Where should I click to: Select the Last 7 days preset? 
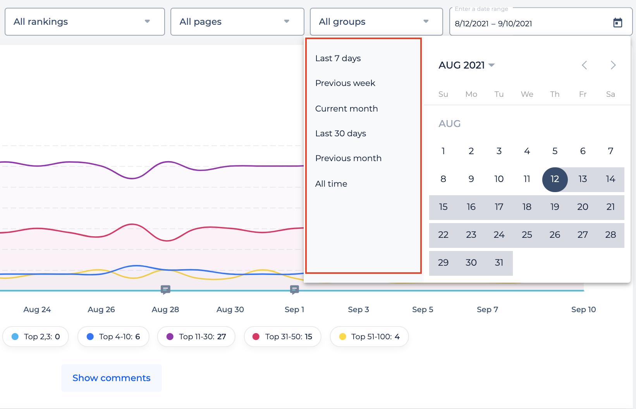[x=338, y=58]
